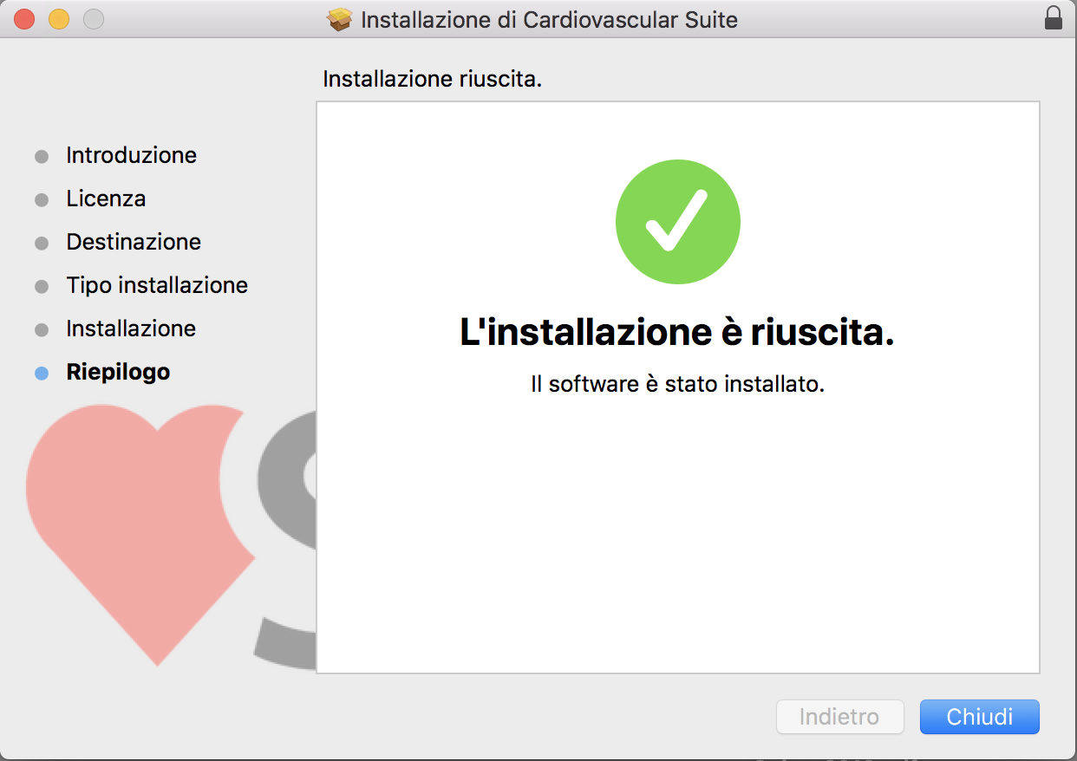Viewport: 1077px width, 761px height.
Task: Go to the Destinazione step label
Action: point(134,242)
